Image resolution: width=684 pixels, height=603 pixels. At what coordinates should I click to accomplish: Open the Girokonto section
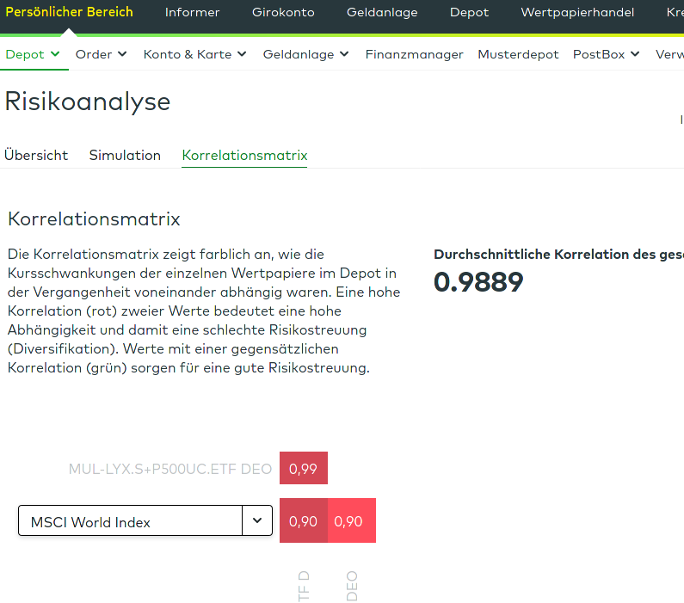coord(283,12)
